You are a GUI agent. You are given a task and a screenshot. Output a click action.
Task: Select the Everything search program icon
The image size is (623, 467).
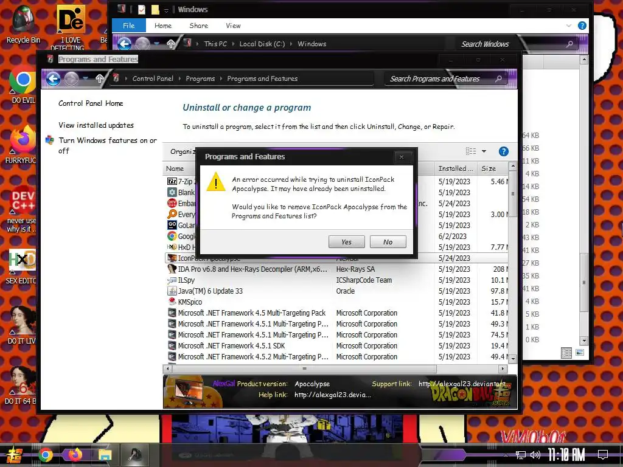(x=172, y=215)
